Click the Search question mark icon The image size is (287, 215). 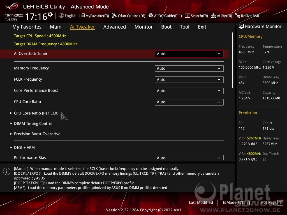(x=188, y=16)
